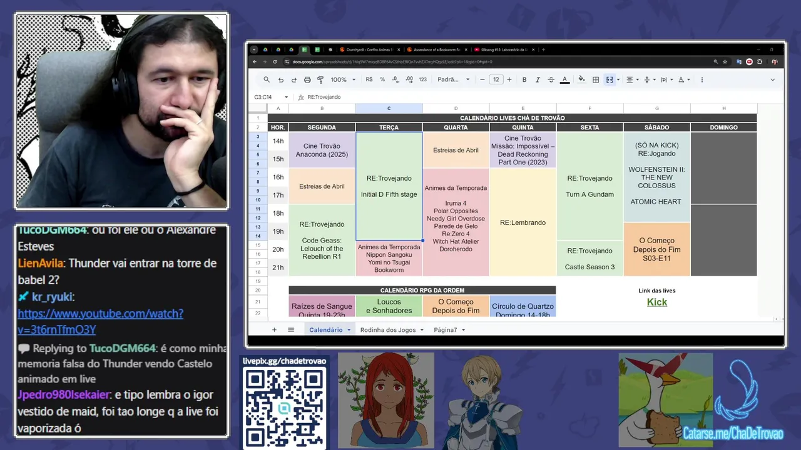Image resolution: width=801 pixels, height=450 pixels.
Task: Open the Kick link in the sheet
Action: click(x=657, y=302)
